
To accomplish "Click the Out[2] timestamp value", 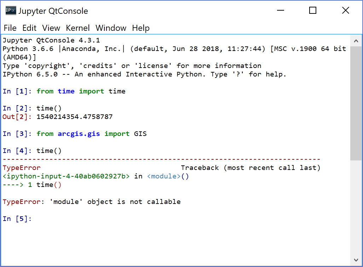I will click(75, 117).
